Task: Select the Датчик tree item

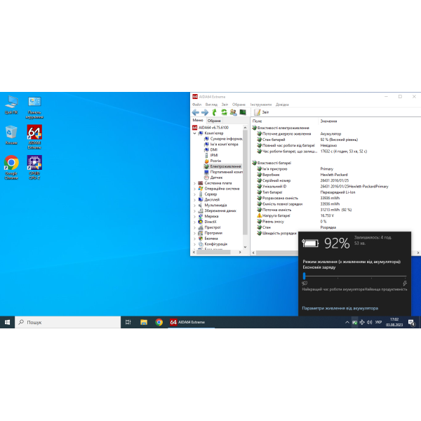Action: pyautogui.click(x=213, y=178)
